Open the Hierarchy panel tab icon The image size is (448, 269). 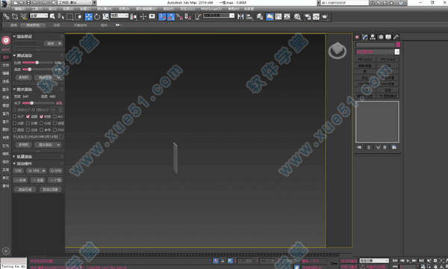373,37
